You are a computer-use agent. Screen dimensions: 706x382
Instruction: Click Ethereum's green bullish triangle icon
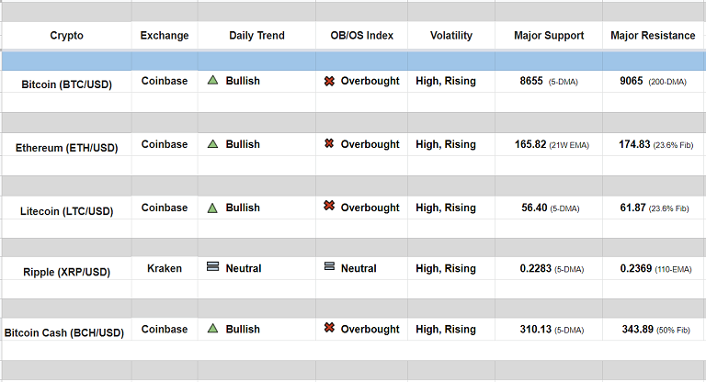click(x=212, y=144)
